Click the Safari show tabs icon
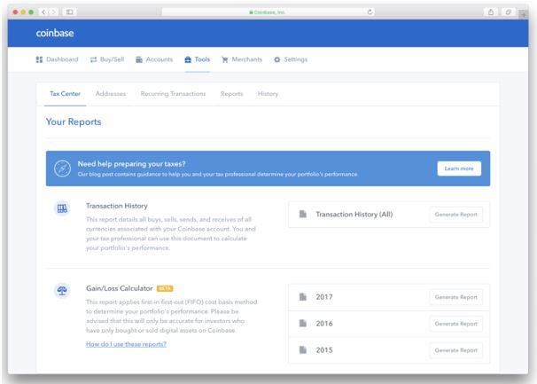Screen dimensions: 537x384 tap(509, 12)
